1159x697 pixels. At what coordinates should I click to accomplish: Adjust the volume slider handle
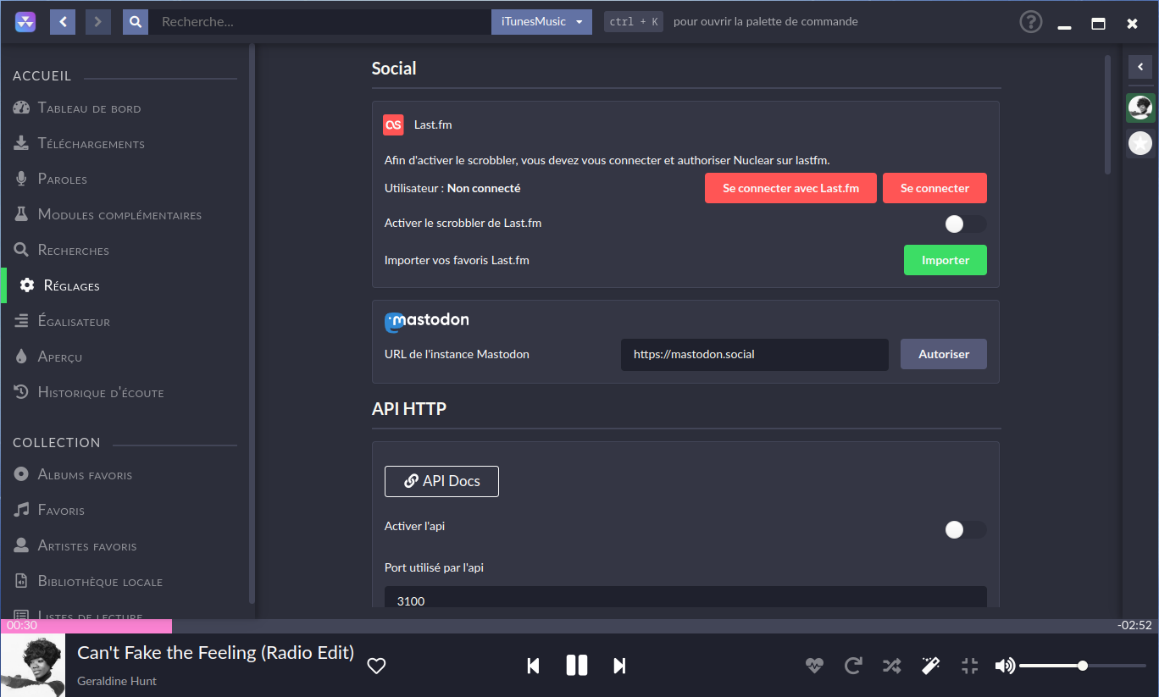coord(1083,666)
